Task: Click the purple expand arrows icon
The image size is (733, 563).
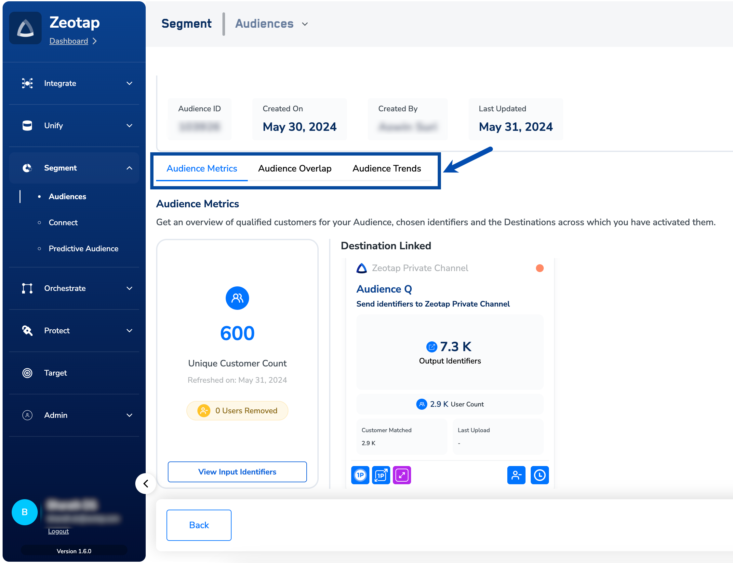Action: point(402,475)
